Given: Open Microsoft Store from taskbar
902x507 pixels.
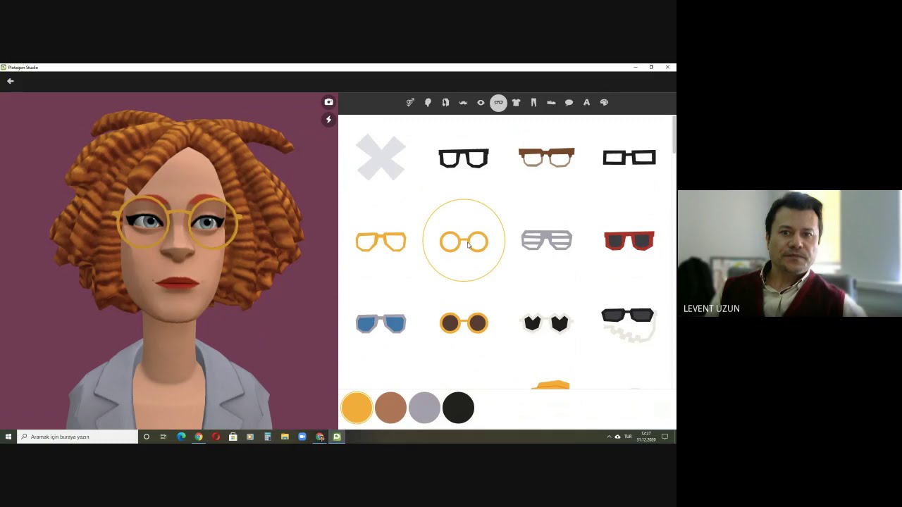Looking at the screenshot, I should 233,437.
